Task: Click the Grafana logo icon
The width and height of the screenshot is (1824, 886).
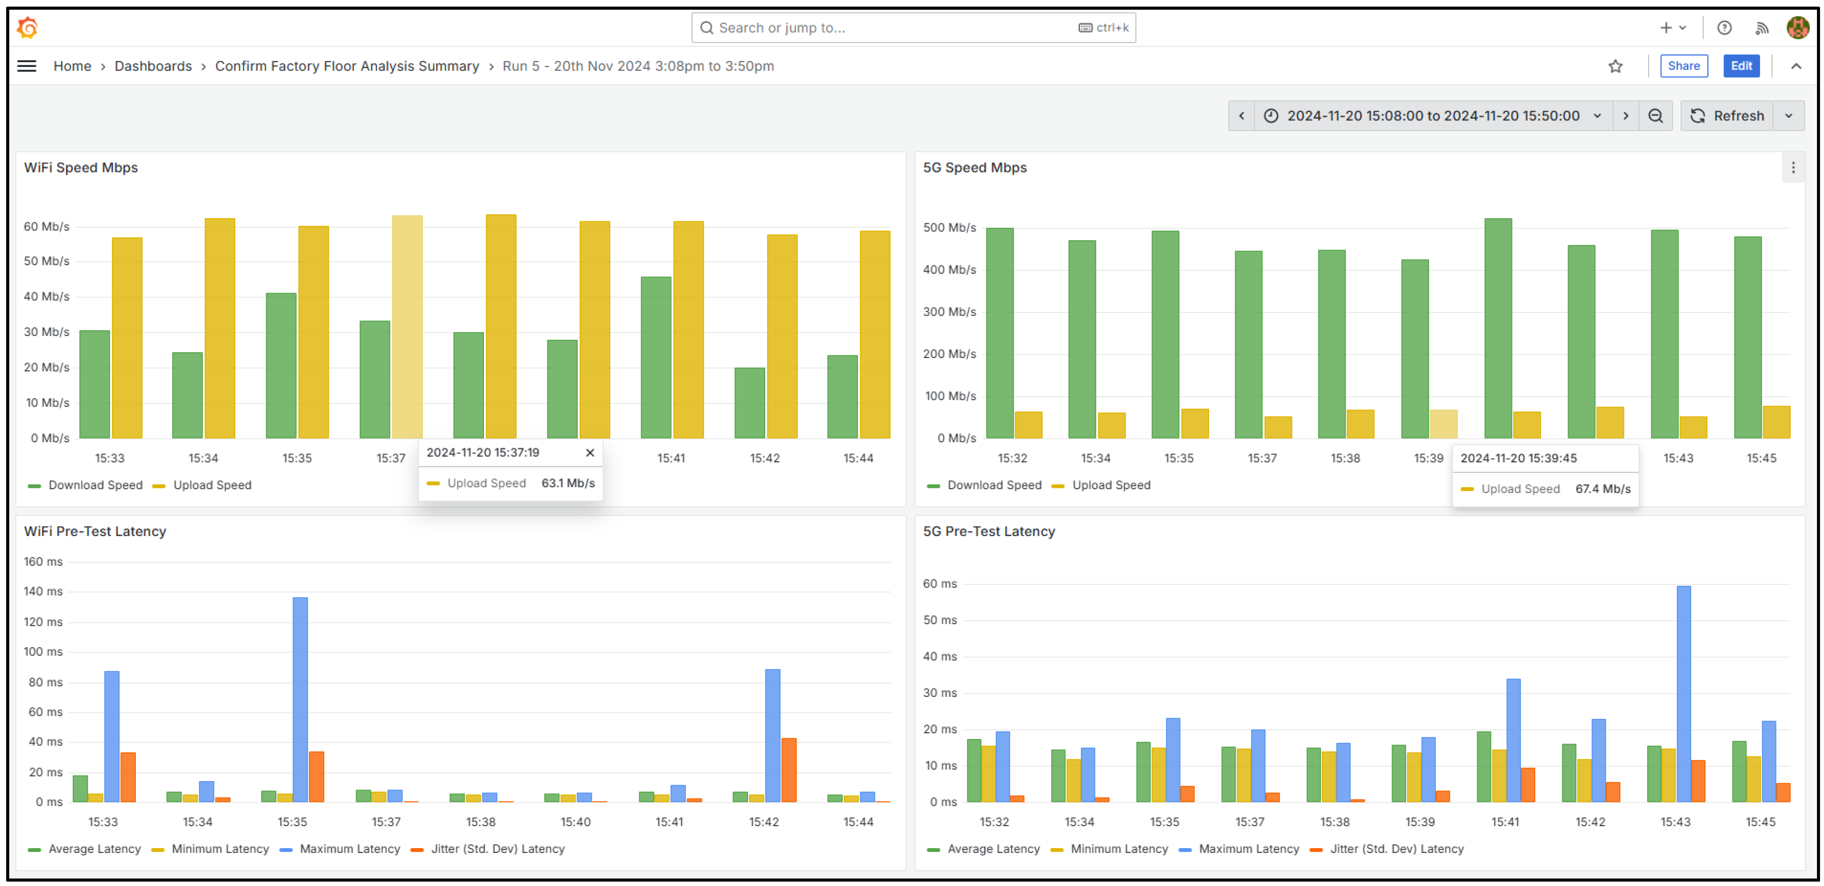Action: tap(27, 28)
